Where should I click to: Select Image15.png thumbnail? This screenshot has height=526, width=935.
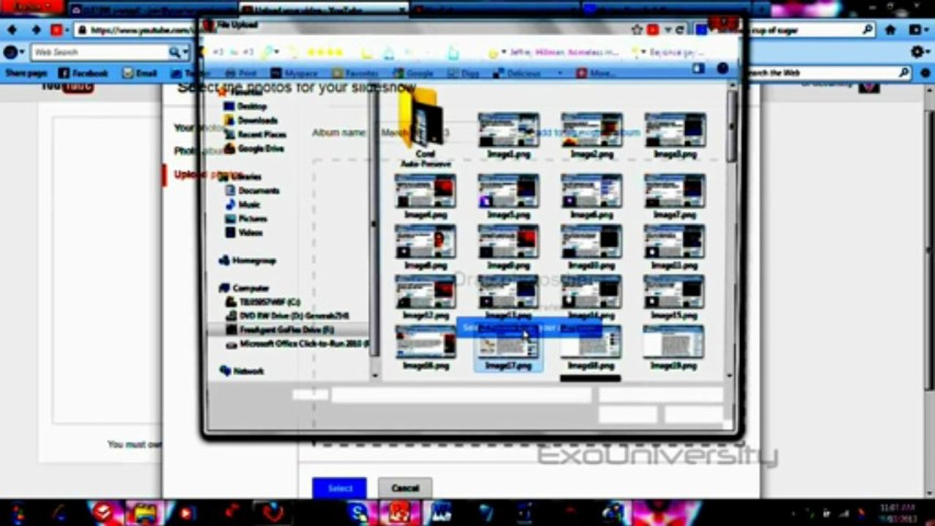coord(675,291)
